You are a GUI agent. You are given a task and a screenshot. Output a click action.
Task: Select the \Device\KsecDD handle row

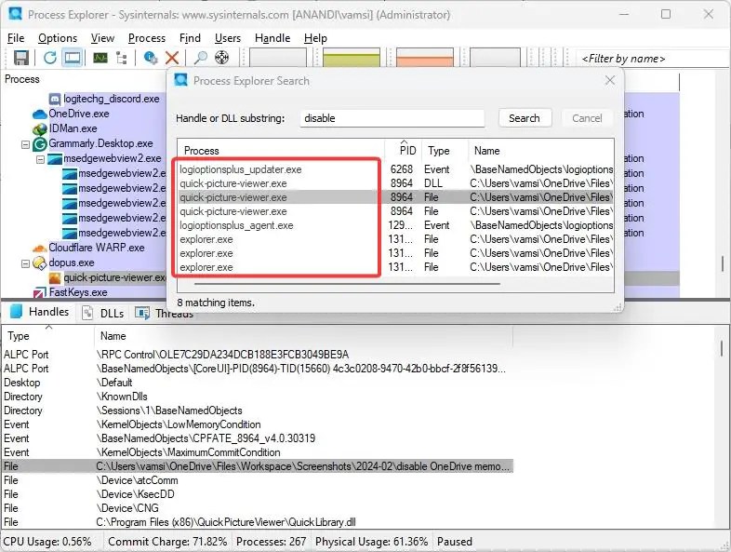point(258,494)
